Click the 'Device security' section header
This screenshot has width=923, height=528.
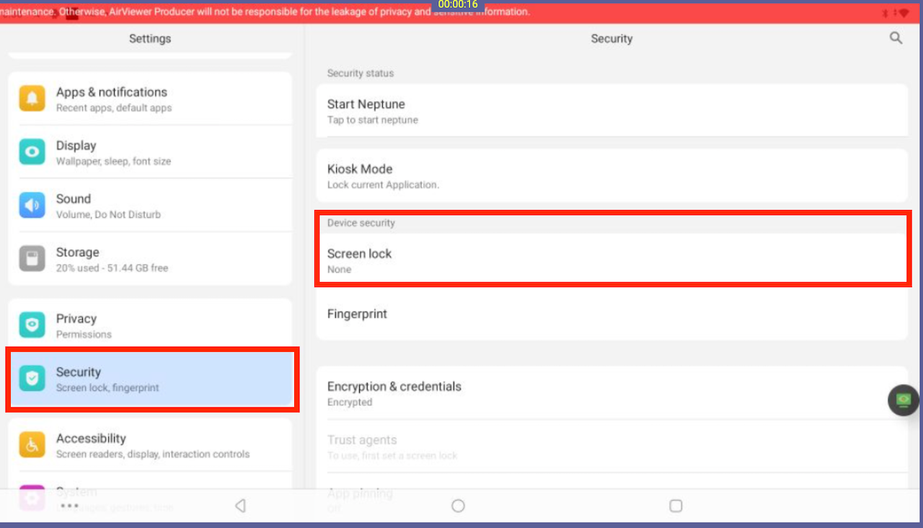(x=361, y=224)
